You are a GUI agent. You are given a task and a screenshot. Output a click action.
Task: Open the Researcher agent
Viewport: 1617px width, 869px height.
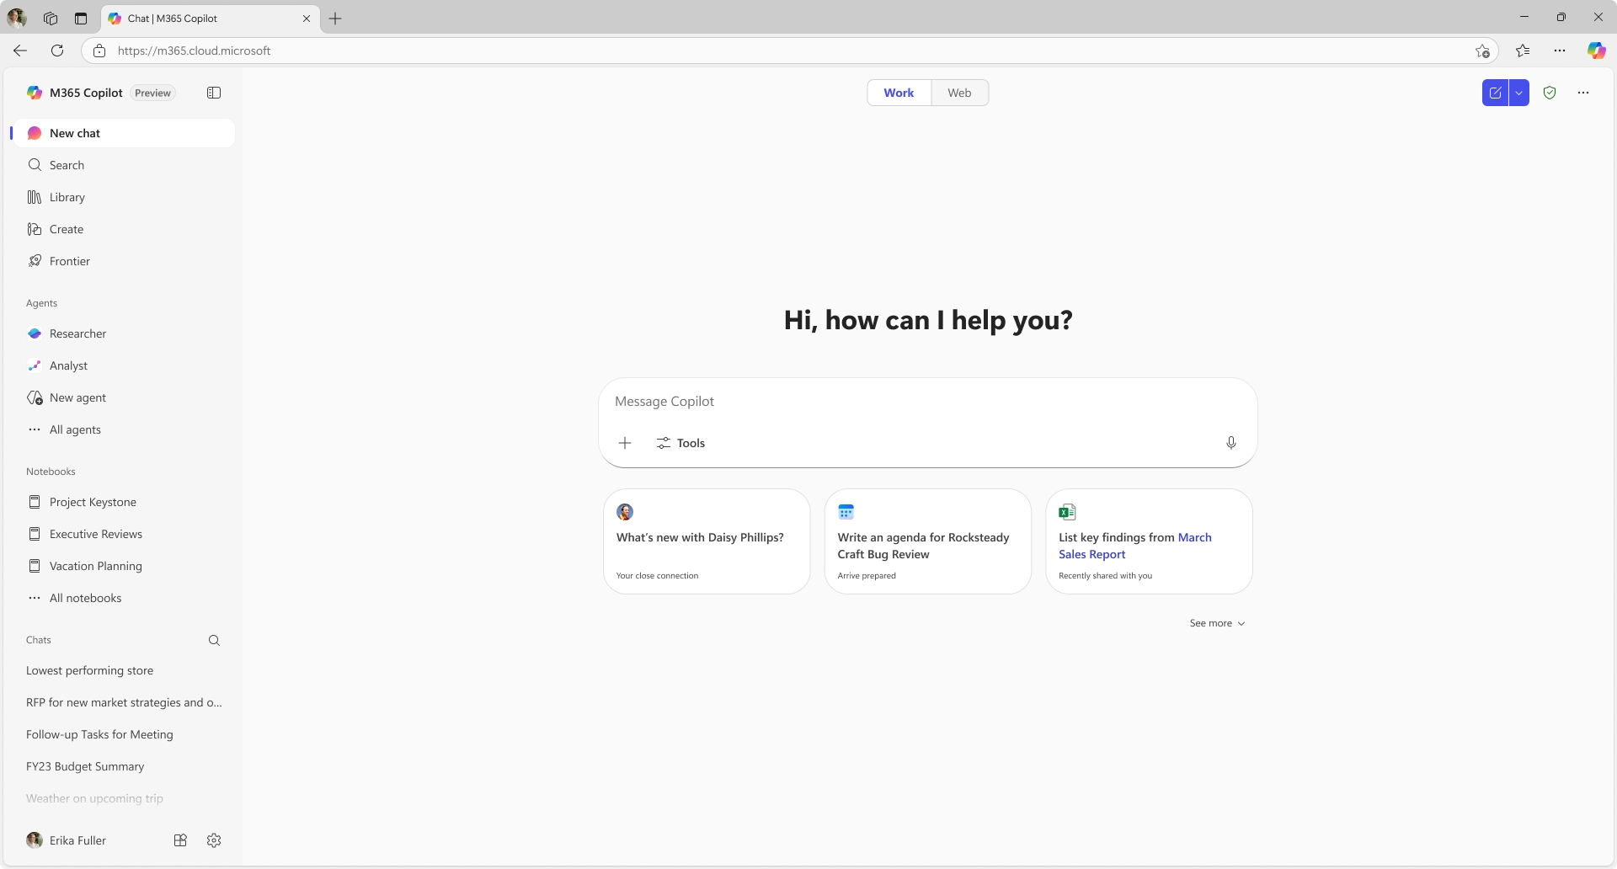click(x=77, y=333)
